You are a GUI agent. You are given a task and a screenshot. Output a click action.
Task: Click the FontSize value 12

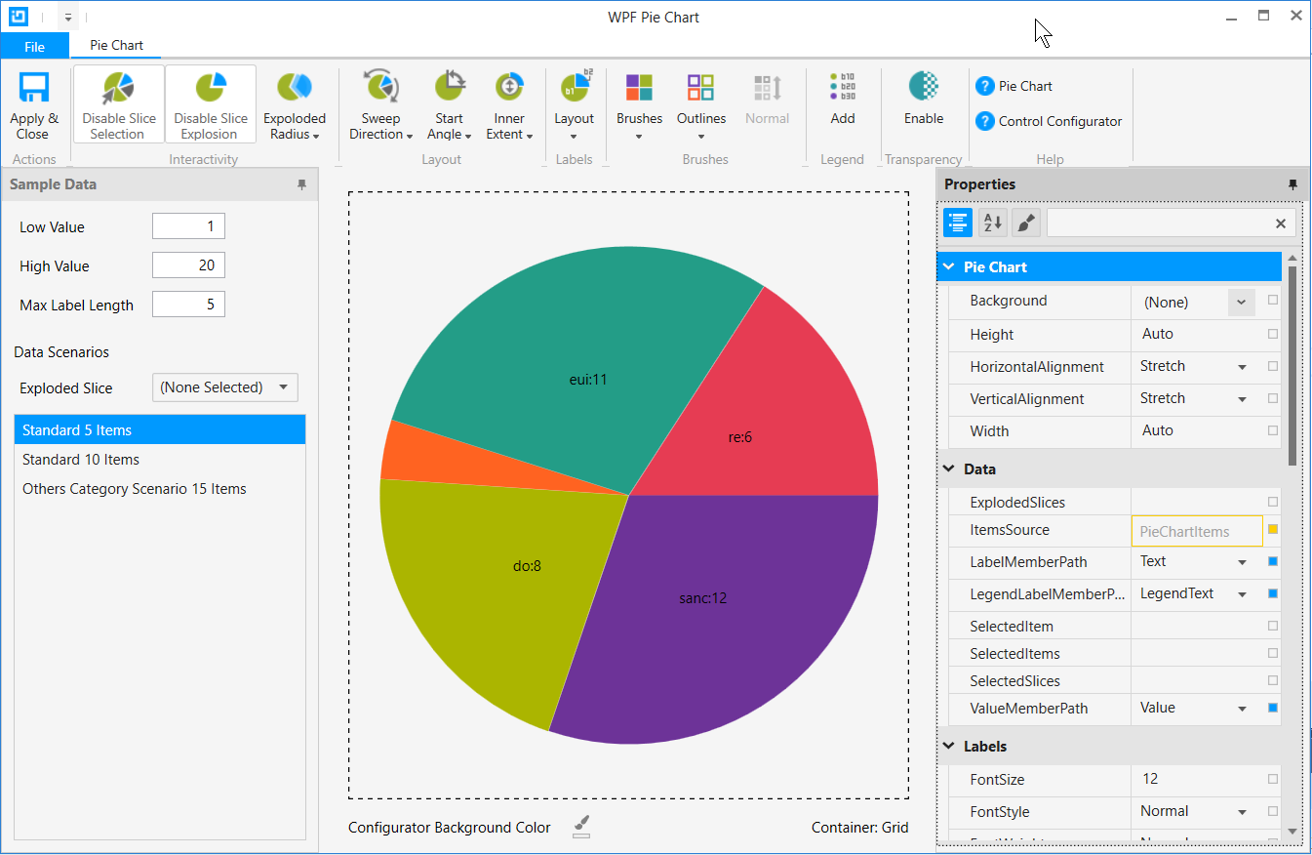tap(1150, 779)
